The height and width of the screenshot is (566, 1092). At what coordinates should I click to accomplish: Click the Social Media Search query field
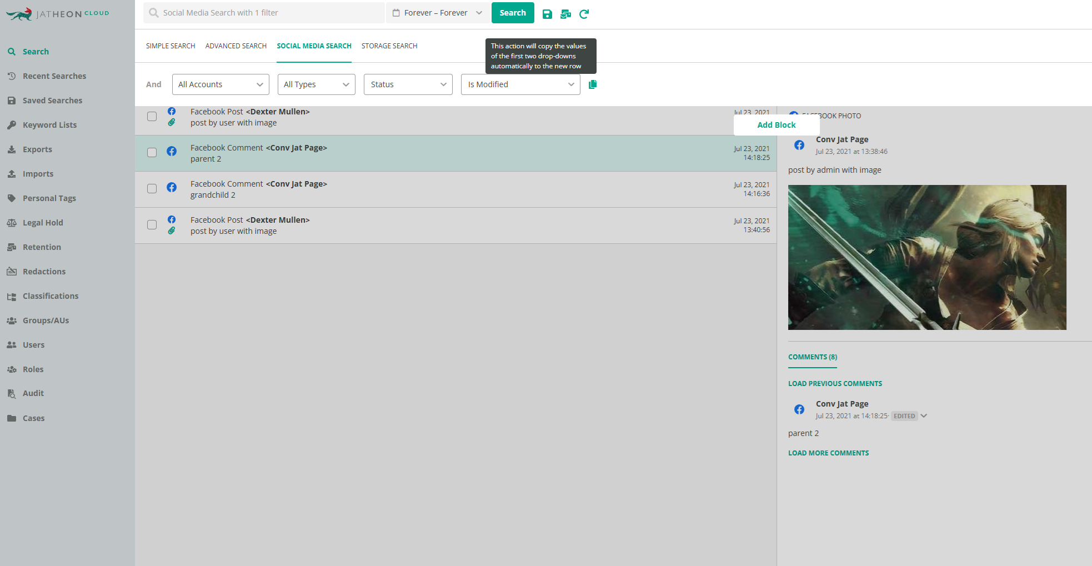(x=264, y=13)
